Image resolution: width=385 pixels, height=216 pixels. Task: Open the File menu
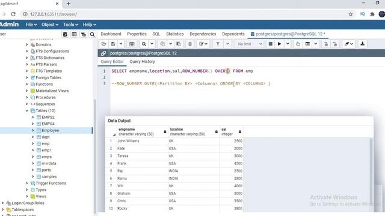31,25
